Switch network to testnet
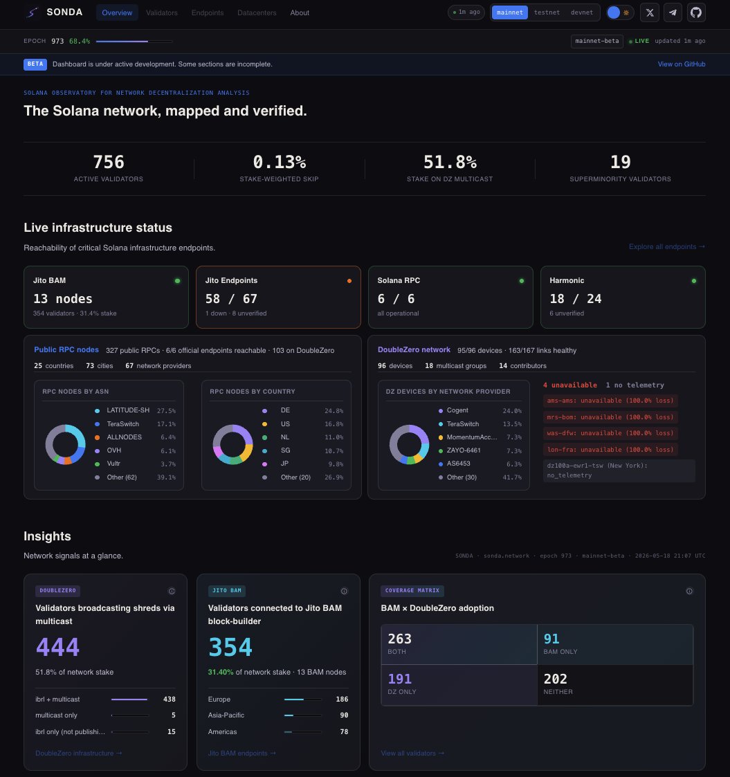 547,12
